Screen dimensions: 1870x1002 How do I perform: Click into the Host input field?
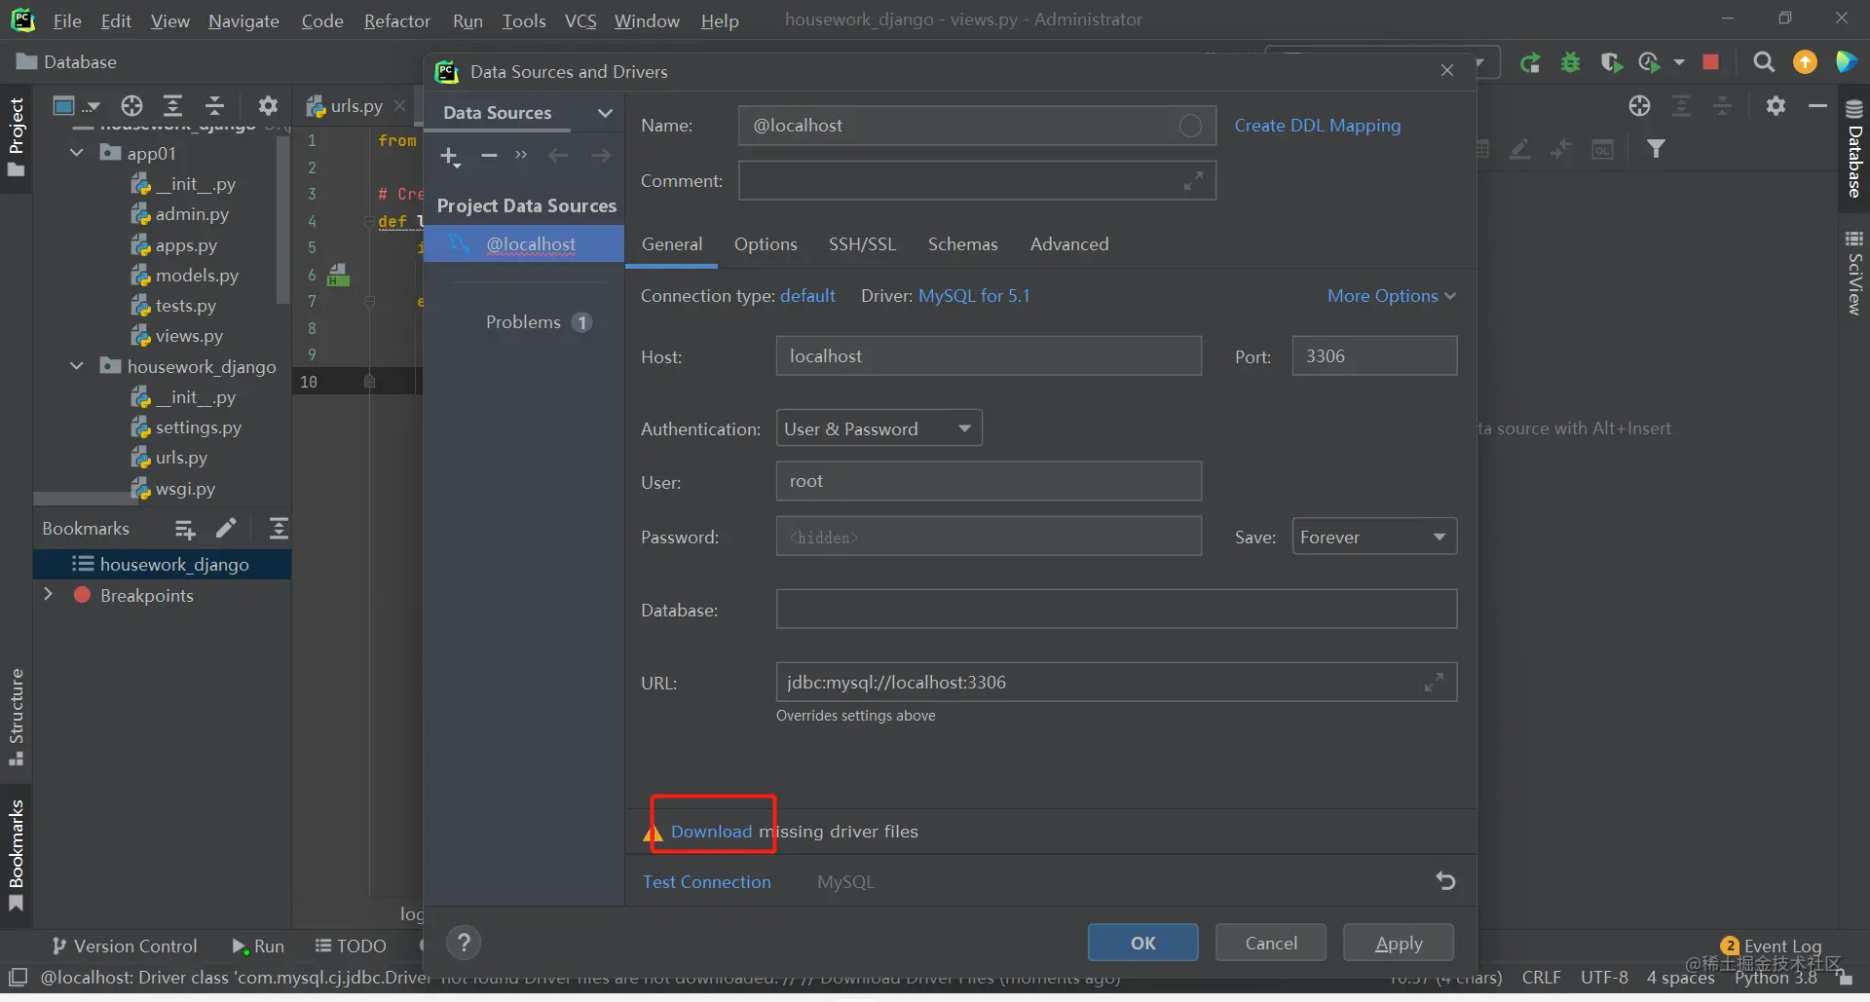tap(989, 355)
